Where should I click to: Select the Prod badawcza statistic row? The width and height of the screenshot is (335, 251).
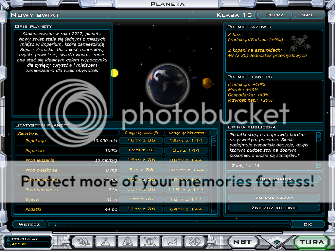(112, 190)
